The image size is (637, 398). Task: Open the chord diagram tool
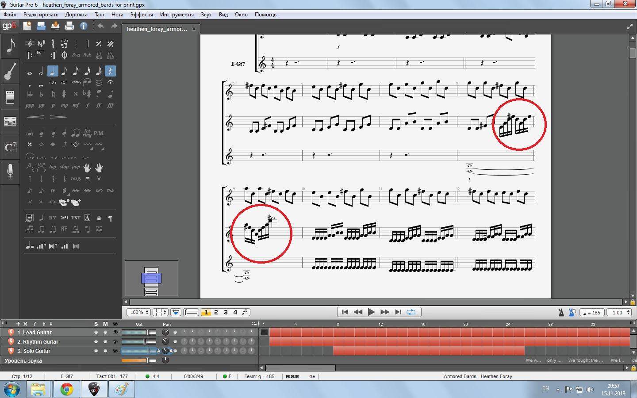coord(30,218)
